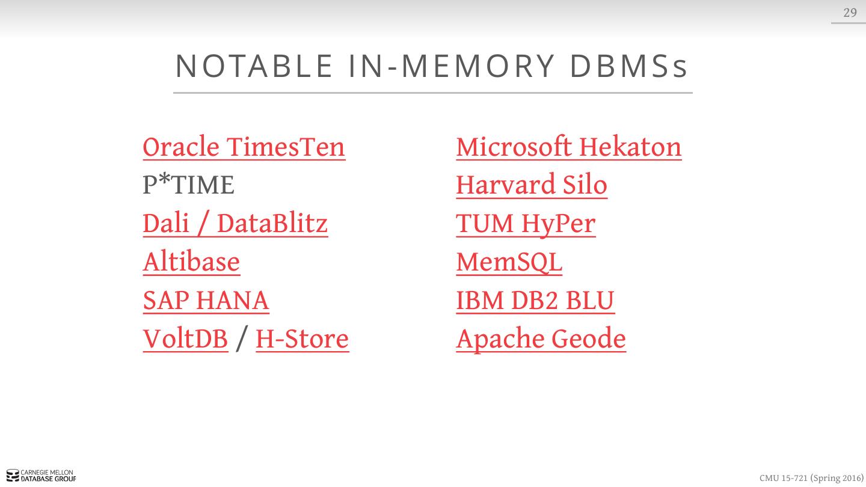Image resolution: width=866 pixels, height=487 pixels.
Task: Open the Oracle TimesTen link
Action: point(244,147)
